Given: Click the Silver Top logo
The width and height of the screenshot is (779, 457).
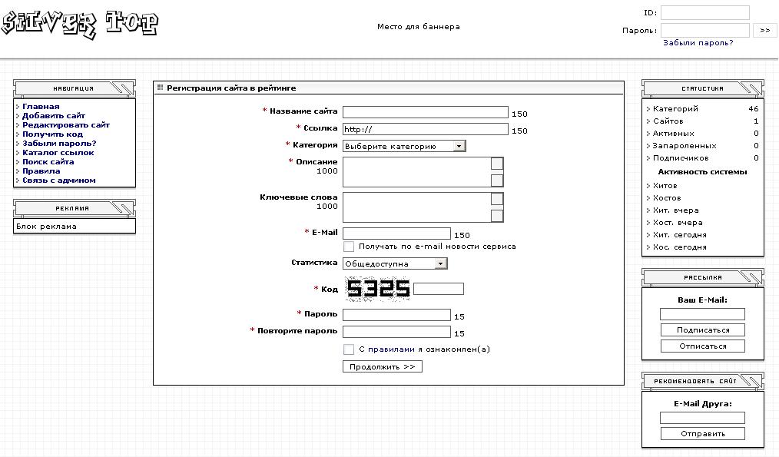Looking at the screenshot, I should (79, 25).
